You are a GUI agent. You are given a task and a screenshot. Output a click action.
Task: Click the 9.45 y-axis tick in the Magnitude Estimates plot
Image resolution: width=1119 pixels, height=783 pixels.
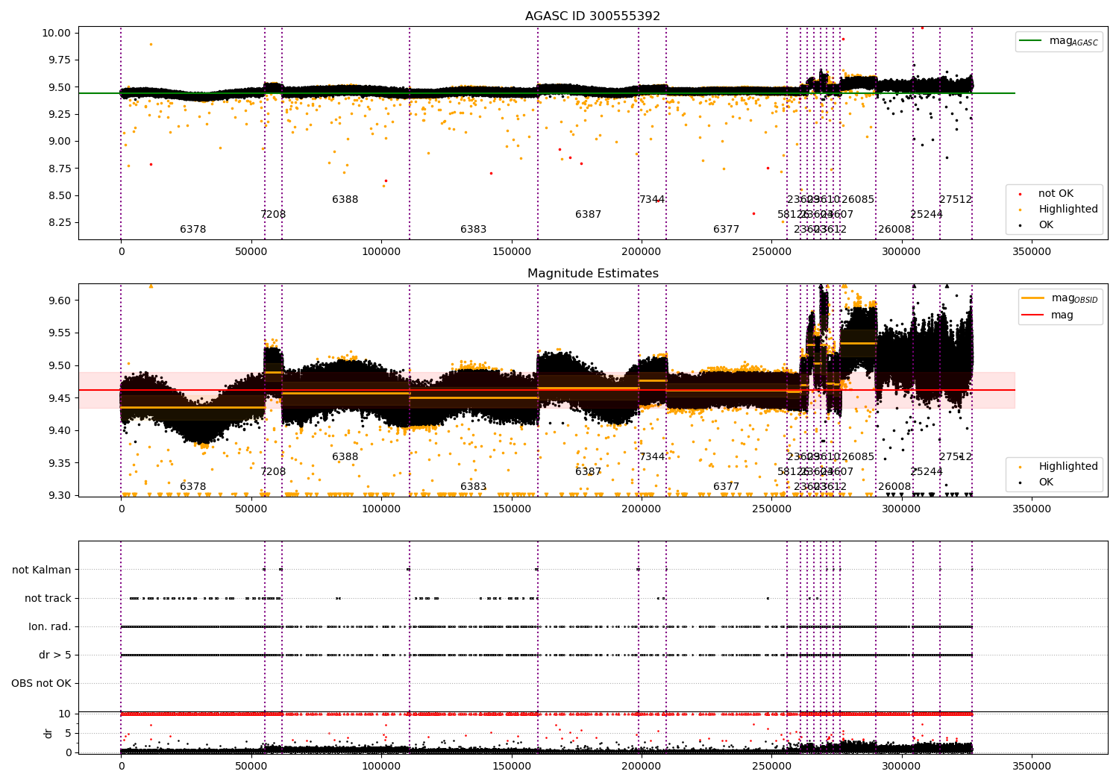59,398
